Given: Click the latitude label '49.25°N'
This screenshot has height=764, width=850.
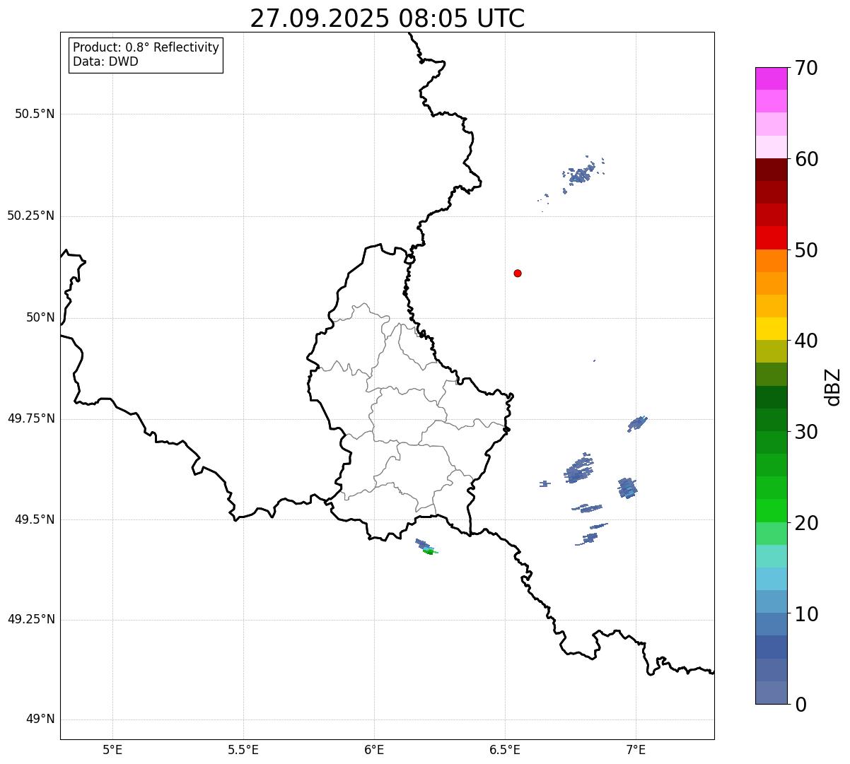Looking at the screenshot, I should [x=31, y=620].
